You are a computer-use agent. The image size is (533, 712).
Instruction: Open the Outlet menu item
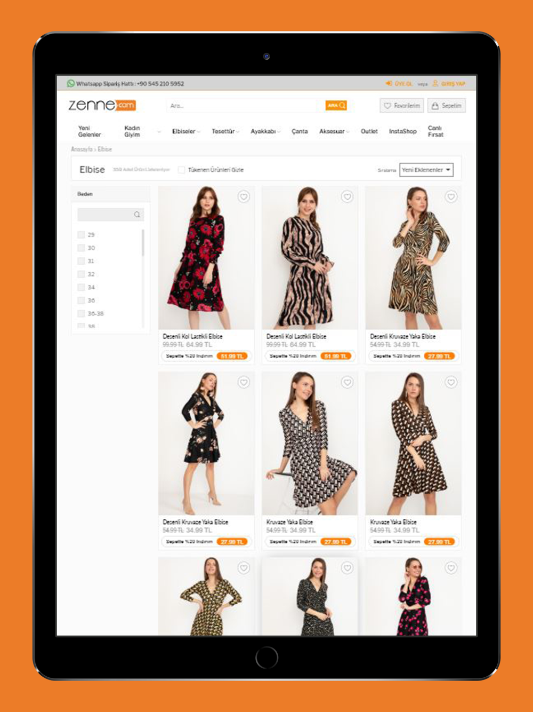[x=369, y=131]
